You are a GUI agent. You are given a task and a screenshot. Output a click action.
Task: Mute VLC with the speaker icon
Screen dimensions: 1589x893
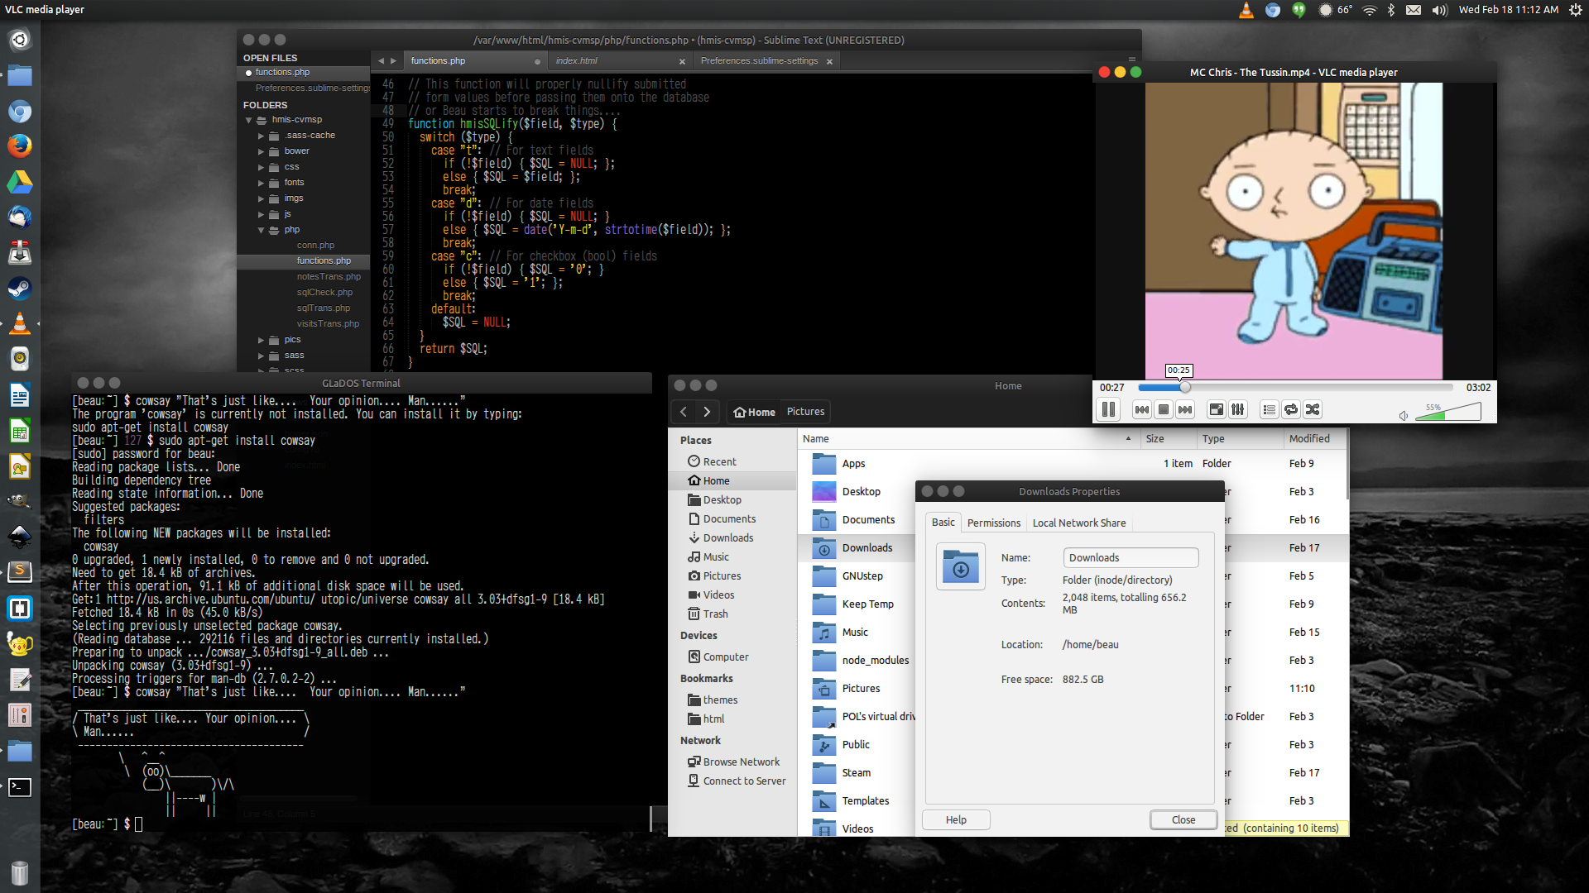tap(1404, 415)
